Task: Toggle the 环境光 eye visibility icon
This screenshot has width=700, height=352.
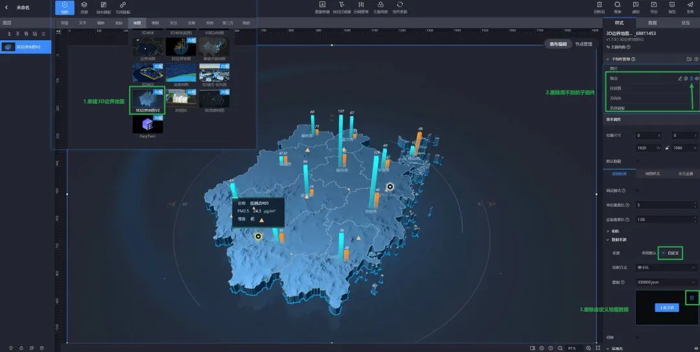Action: tap(696, 348)
